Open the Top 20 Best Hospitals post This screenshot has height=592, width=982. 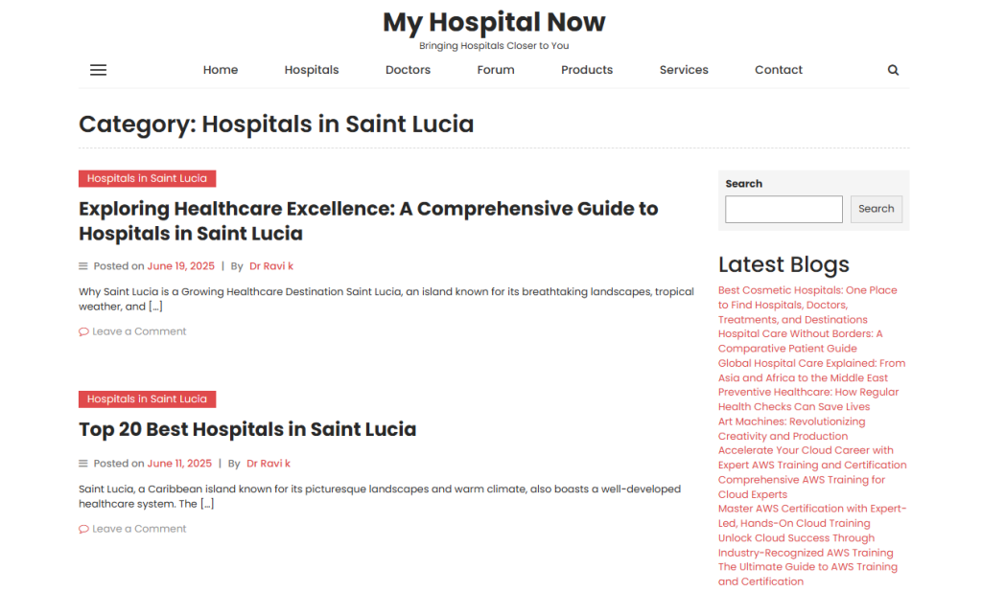pos(247,429)
